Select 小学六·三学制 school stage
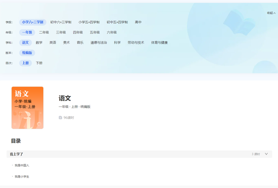Image resolution: width=278 pixels, height=188 pixels. pyautogui.click(x=33, y=22)
